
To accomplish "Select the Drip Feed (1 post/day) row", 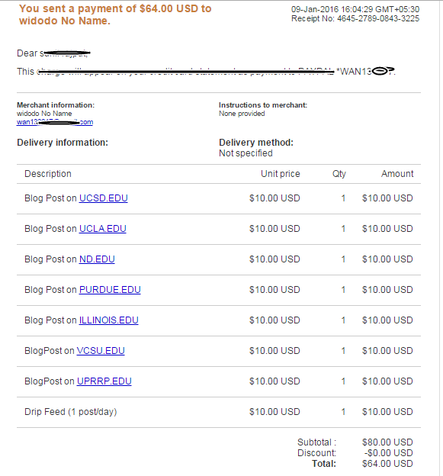I will 219,412.
